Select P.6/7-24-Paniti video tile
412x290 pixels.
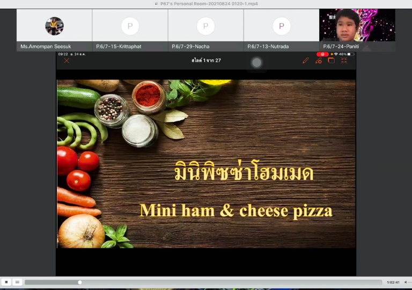coord(357,30)
